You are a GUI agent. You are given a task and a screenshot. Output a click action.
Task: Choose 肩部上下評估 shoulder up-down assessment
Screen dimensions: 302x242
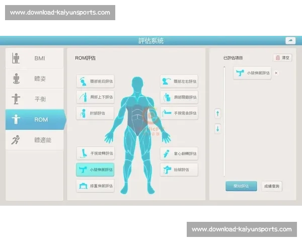tap(95, 97)
